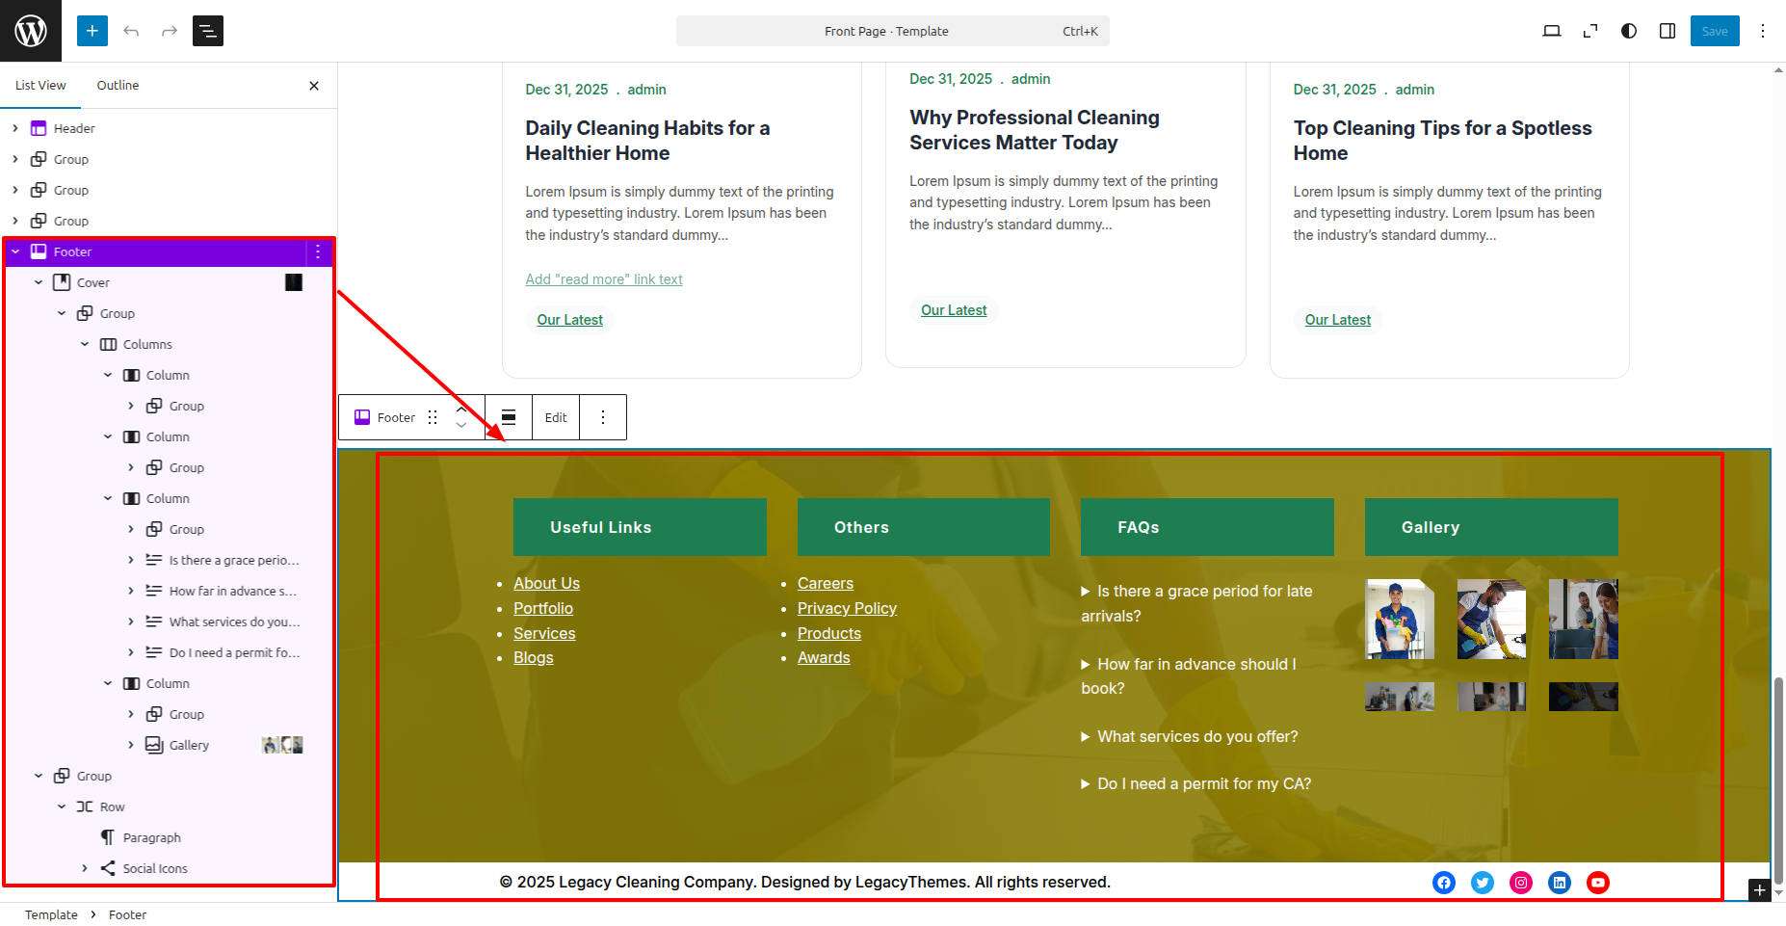Screen dimensions: 1786x926
Task: Click the Facebook social icon in footer
Action: click(1443, 883)
